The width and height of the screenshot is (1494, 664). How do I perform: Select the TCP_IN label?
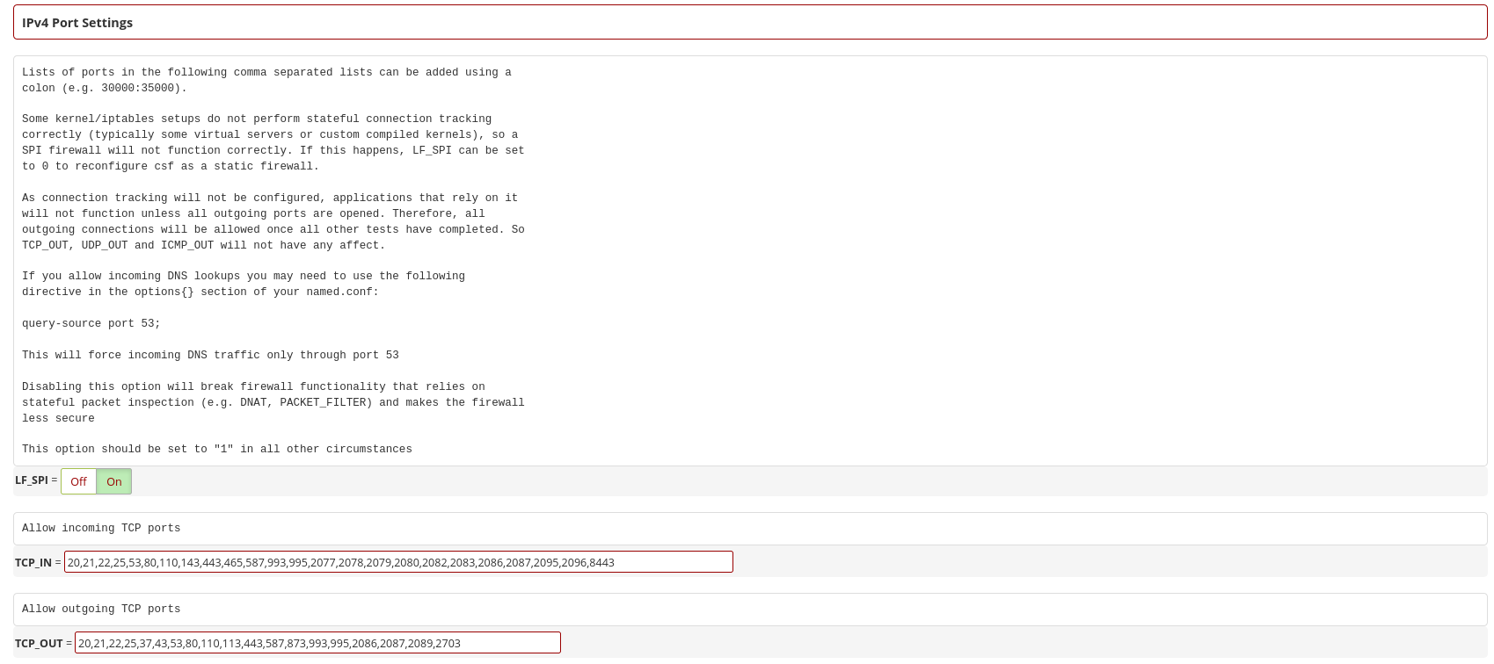[x=33, y=562]
